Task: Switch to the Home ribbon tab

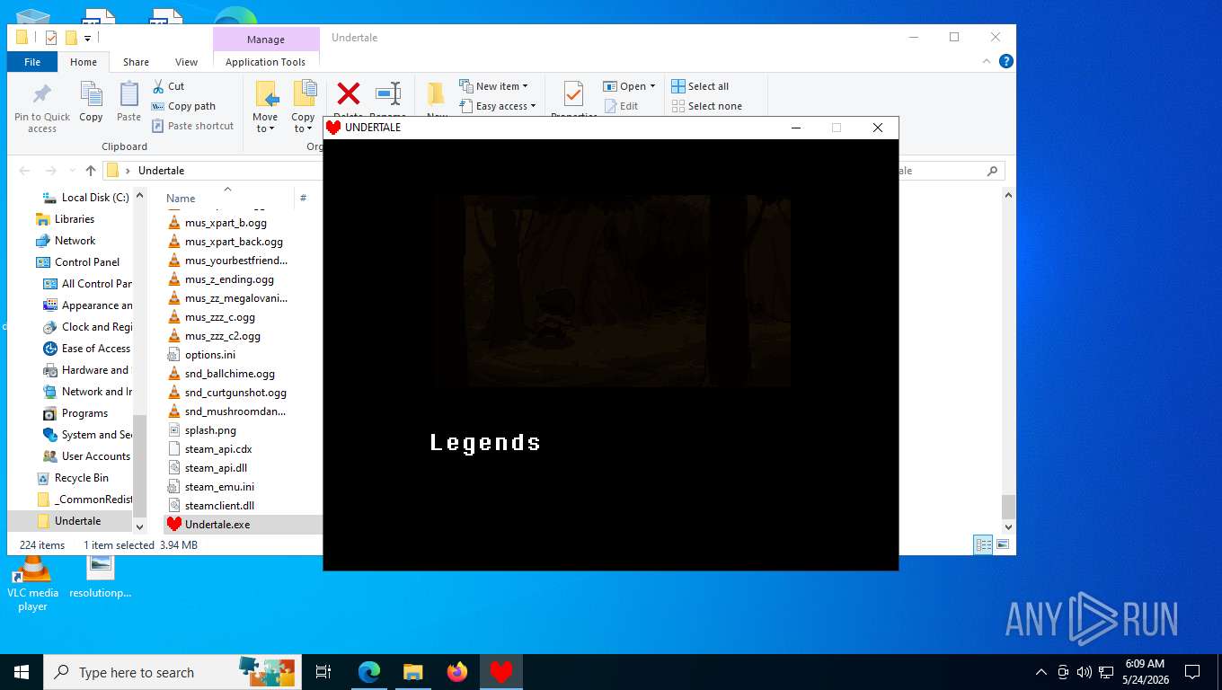Action: (x=84, y=62)
